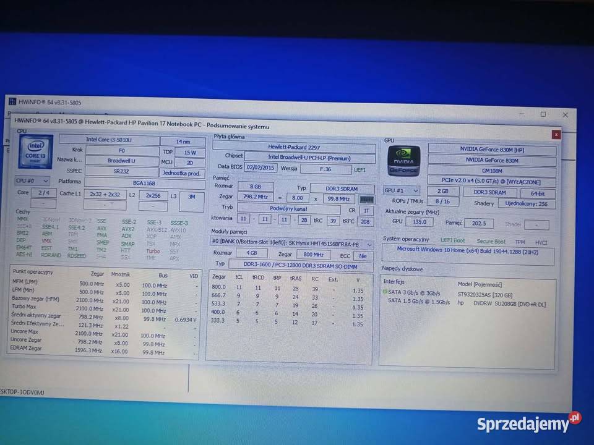Click the Jednostka prod. field
Viewport: 594px width, 445px height.
pos(182,173)
